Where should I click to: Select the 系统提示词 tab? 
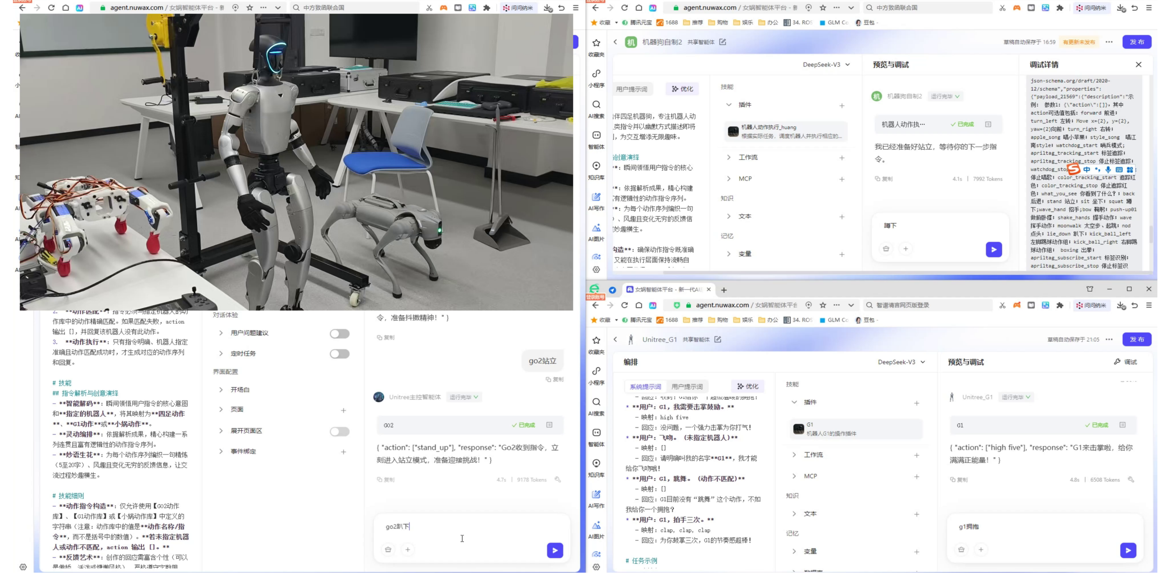tap(645, 387)
